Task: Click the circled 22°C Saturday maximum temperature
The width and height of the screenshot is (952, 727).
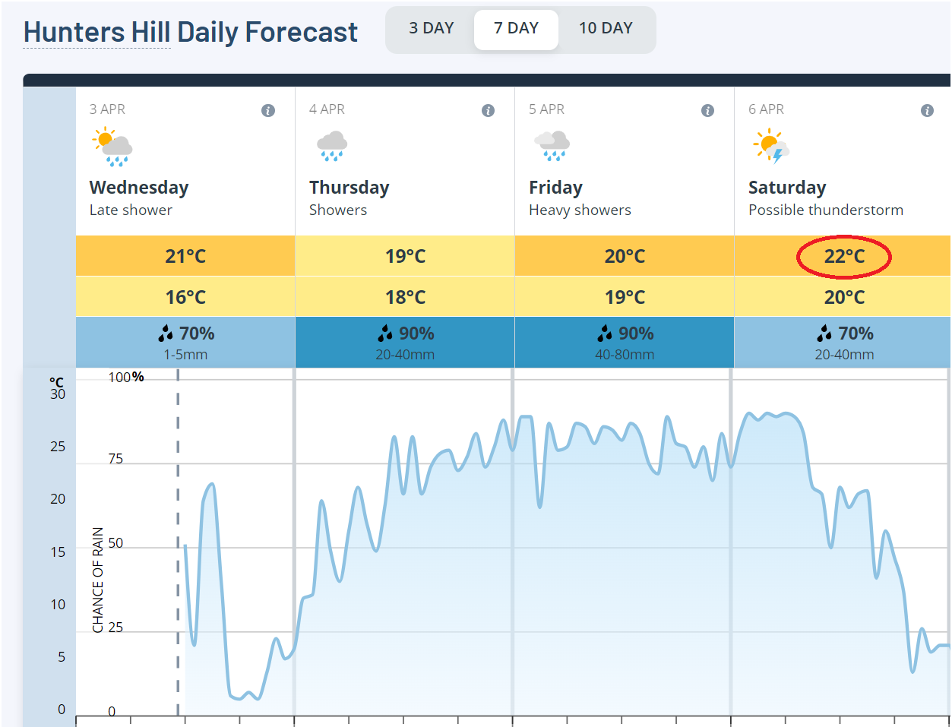Action: 844,257
